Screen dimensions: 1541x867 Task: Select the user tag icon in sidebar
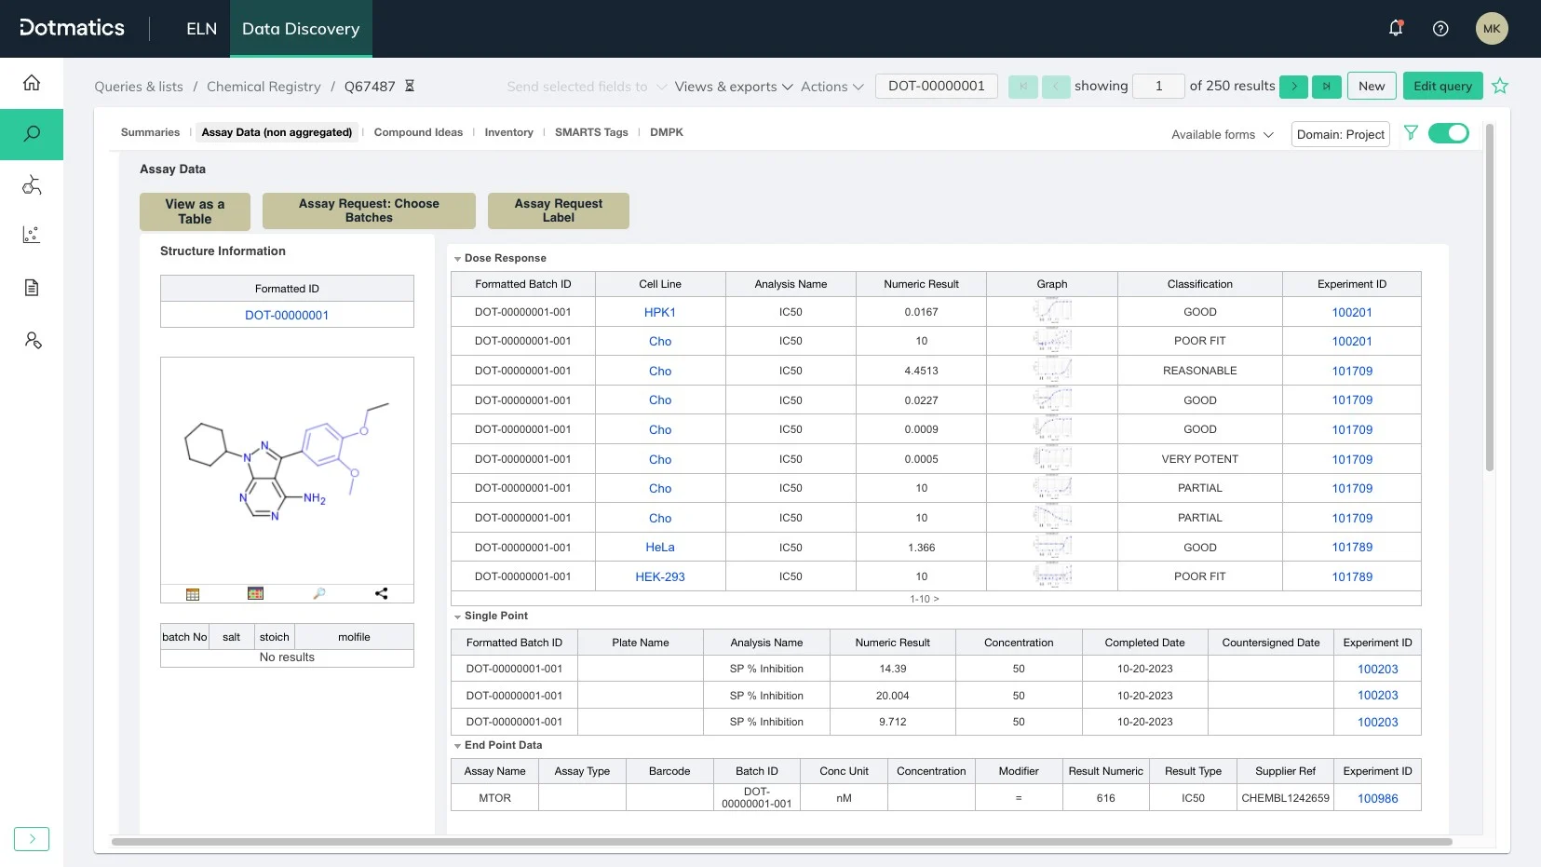(31, 340)
